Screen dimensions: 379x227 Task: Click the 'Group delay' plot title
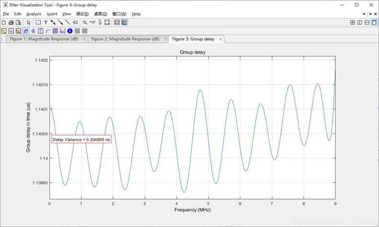point(193,52)
